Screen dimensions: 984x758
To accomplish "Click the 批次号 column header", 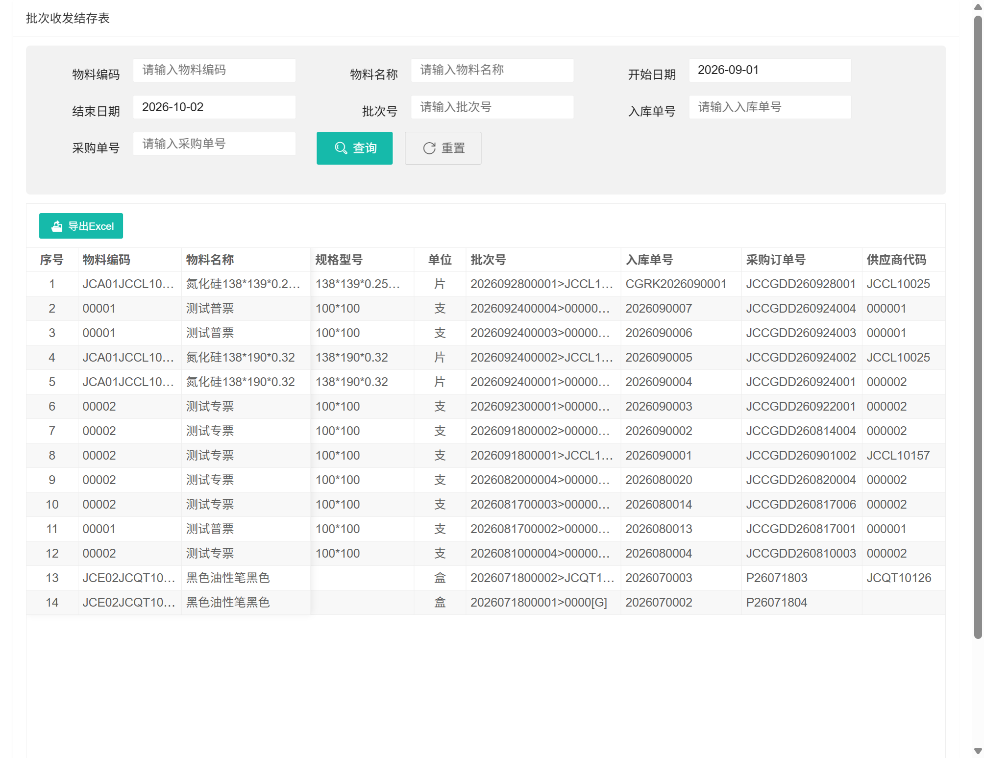I will (x=543, y=260).
